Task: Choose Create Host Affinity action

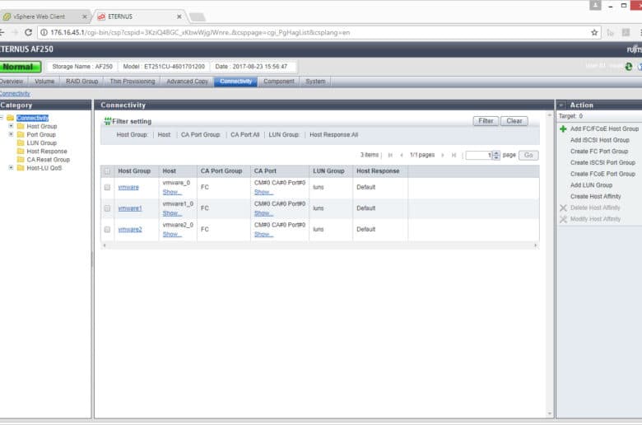Action: (596, 196)
